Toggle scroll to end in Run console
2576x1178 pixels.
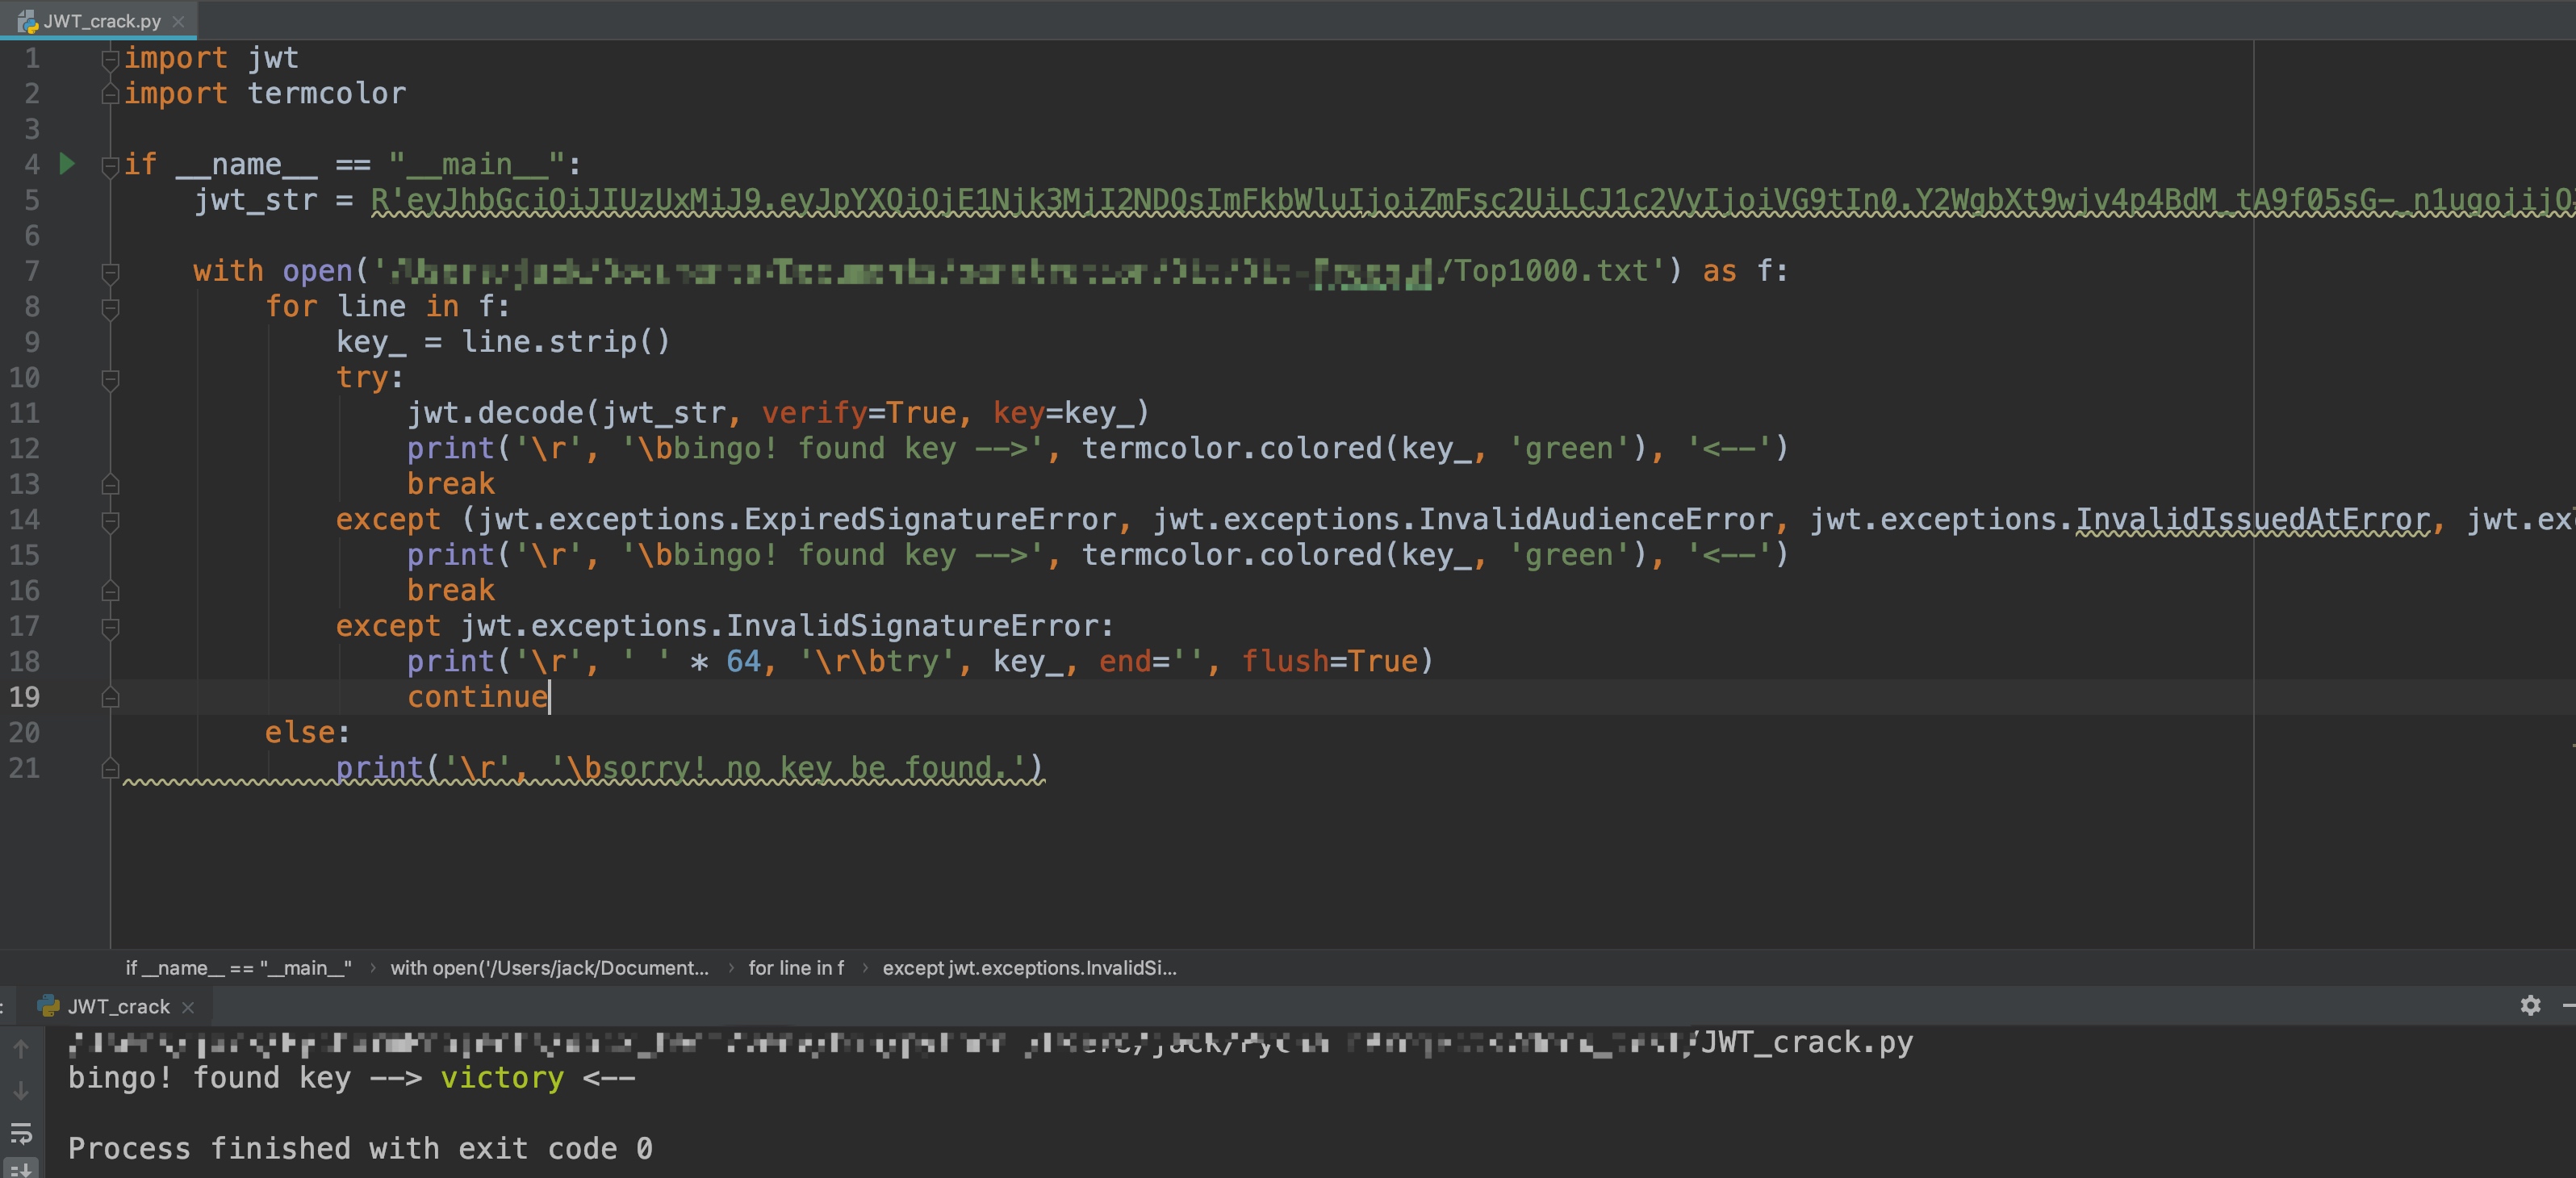21,1168
